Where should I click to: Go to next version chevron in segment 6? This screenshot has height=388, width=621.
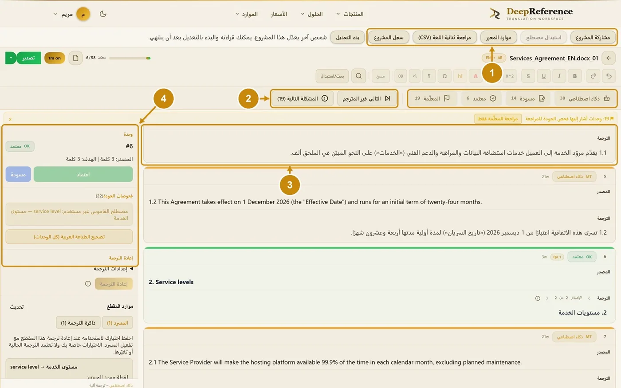click(547, 298)
